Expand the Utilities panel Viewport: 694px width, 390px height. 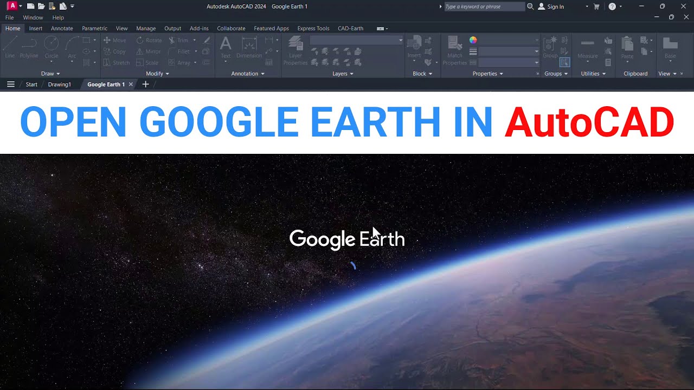tap(593, 74)
